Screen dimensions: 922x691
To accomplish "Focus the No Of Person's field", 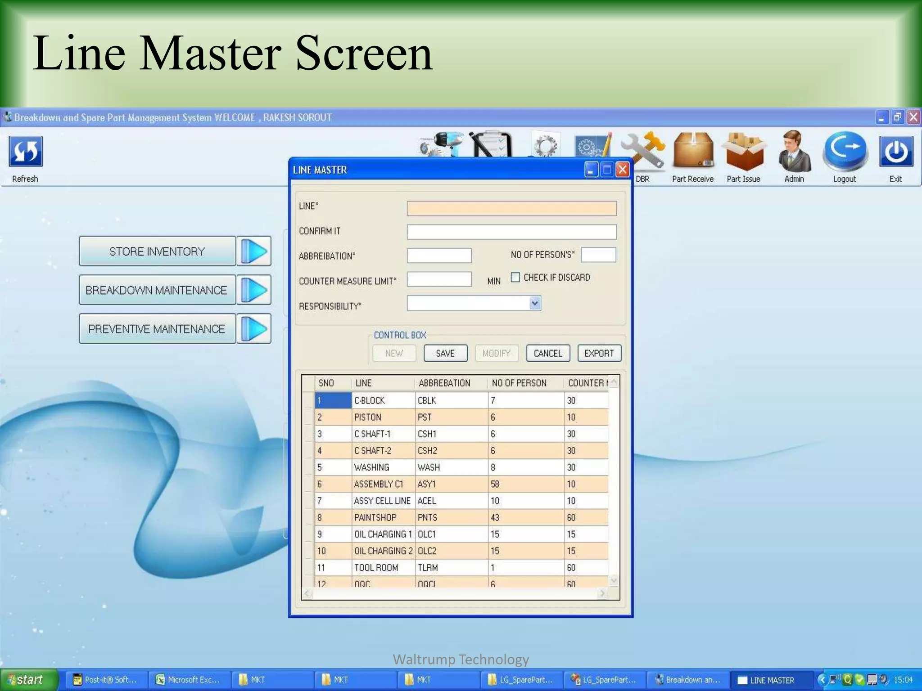I will 598,255.
